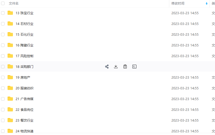
Task: Open the 17 风险控制 folder
Action: pyautogui.click(x=24, y=56)
